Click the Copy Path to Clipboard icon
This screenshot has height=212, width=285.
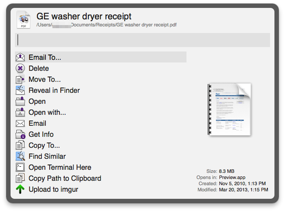[x=20, y=178]
